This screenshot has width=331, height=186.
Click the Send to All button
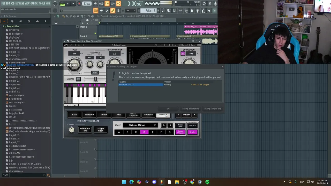[x=192, y=126]
